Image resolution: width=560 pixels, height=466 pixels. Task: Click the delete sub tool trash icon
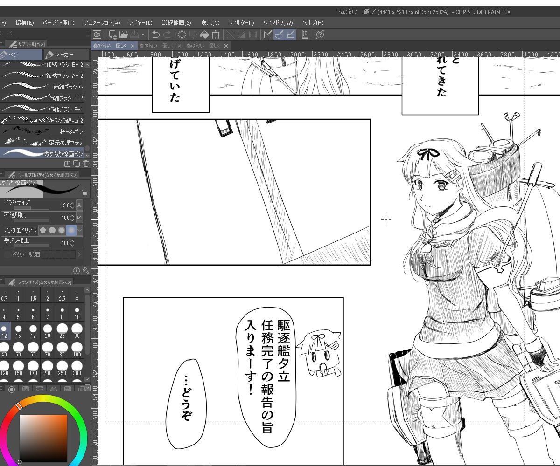pos(86,164)
